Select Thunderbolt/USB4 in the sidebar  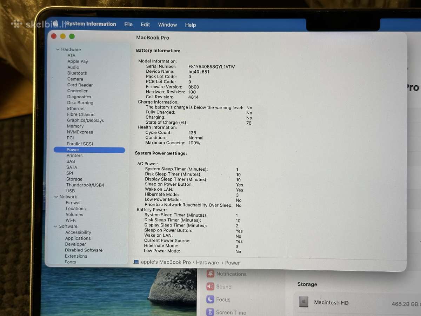[x=85, y=185]
